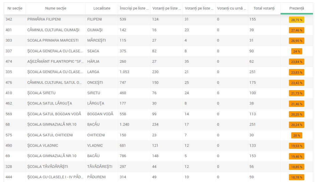Sort table by Prezență column header
This screenshot has width=315, height=182.
[x=296, y=8]
